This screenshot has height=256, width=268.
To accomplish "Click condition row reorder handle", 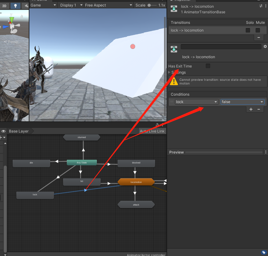I will point(172,102).
